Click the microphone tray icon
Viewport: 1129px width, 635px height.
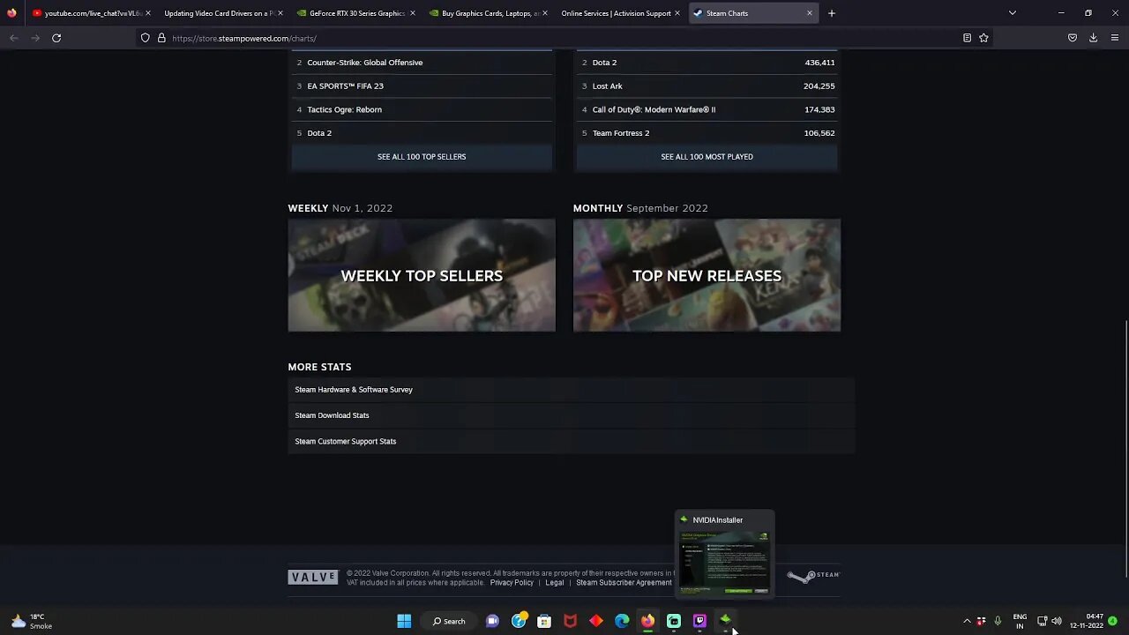pos(998,621)
